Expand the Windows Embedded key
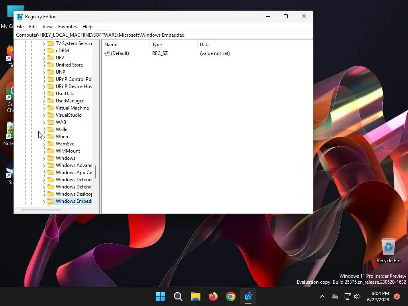This screenshot has width=408, height=306. 44,201
